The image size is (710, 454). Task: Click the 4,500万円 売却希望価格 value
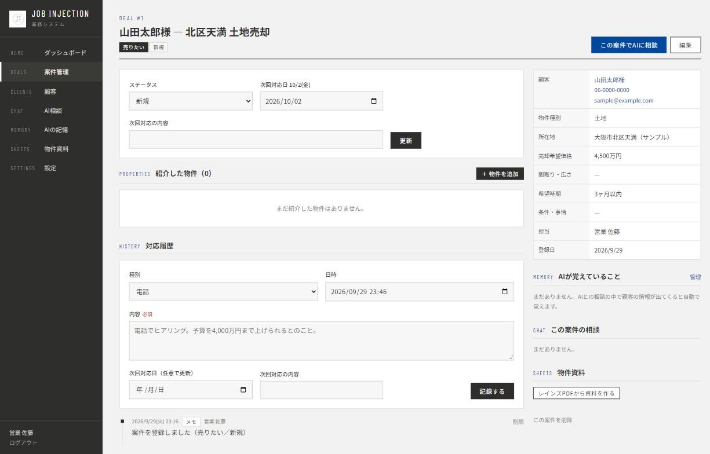(x=608, y=156)
